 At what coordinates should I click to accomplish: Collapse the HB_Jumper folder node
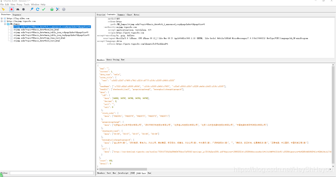[x=5, y=24]
